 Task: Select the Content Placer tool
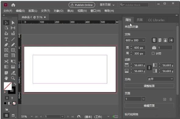click(13, 33)
